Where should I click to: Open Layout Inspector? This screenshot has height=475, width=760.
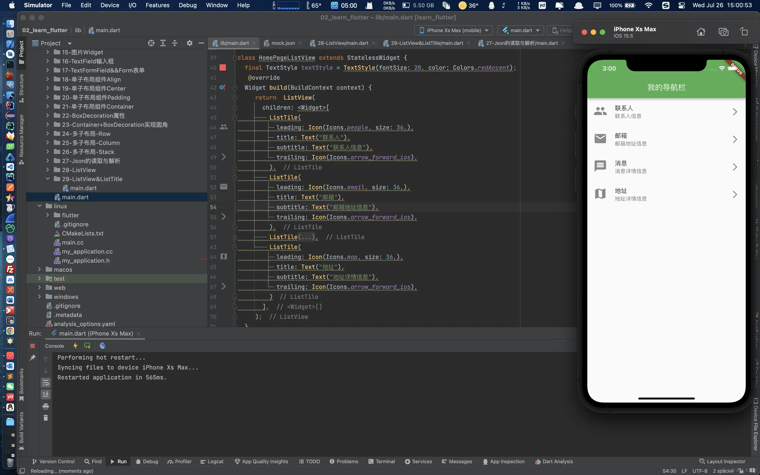(722, 461)
